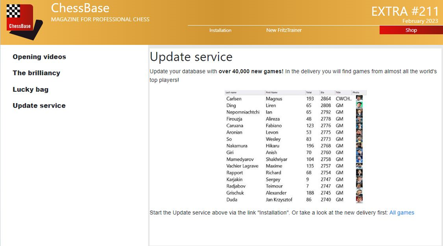Click the Photo column header

point(359,92)
